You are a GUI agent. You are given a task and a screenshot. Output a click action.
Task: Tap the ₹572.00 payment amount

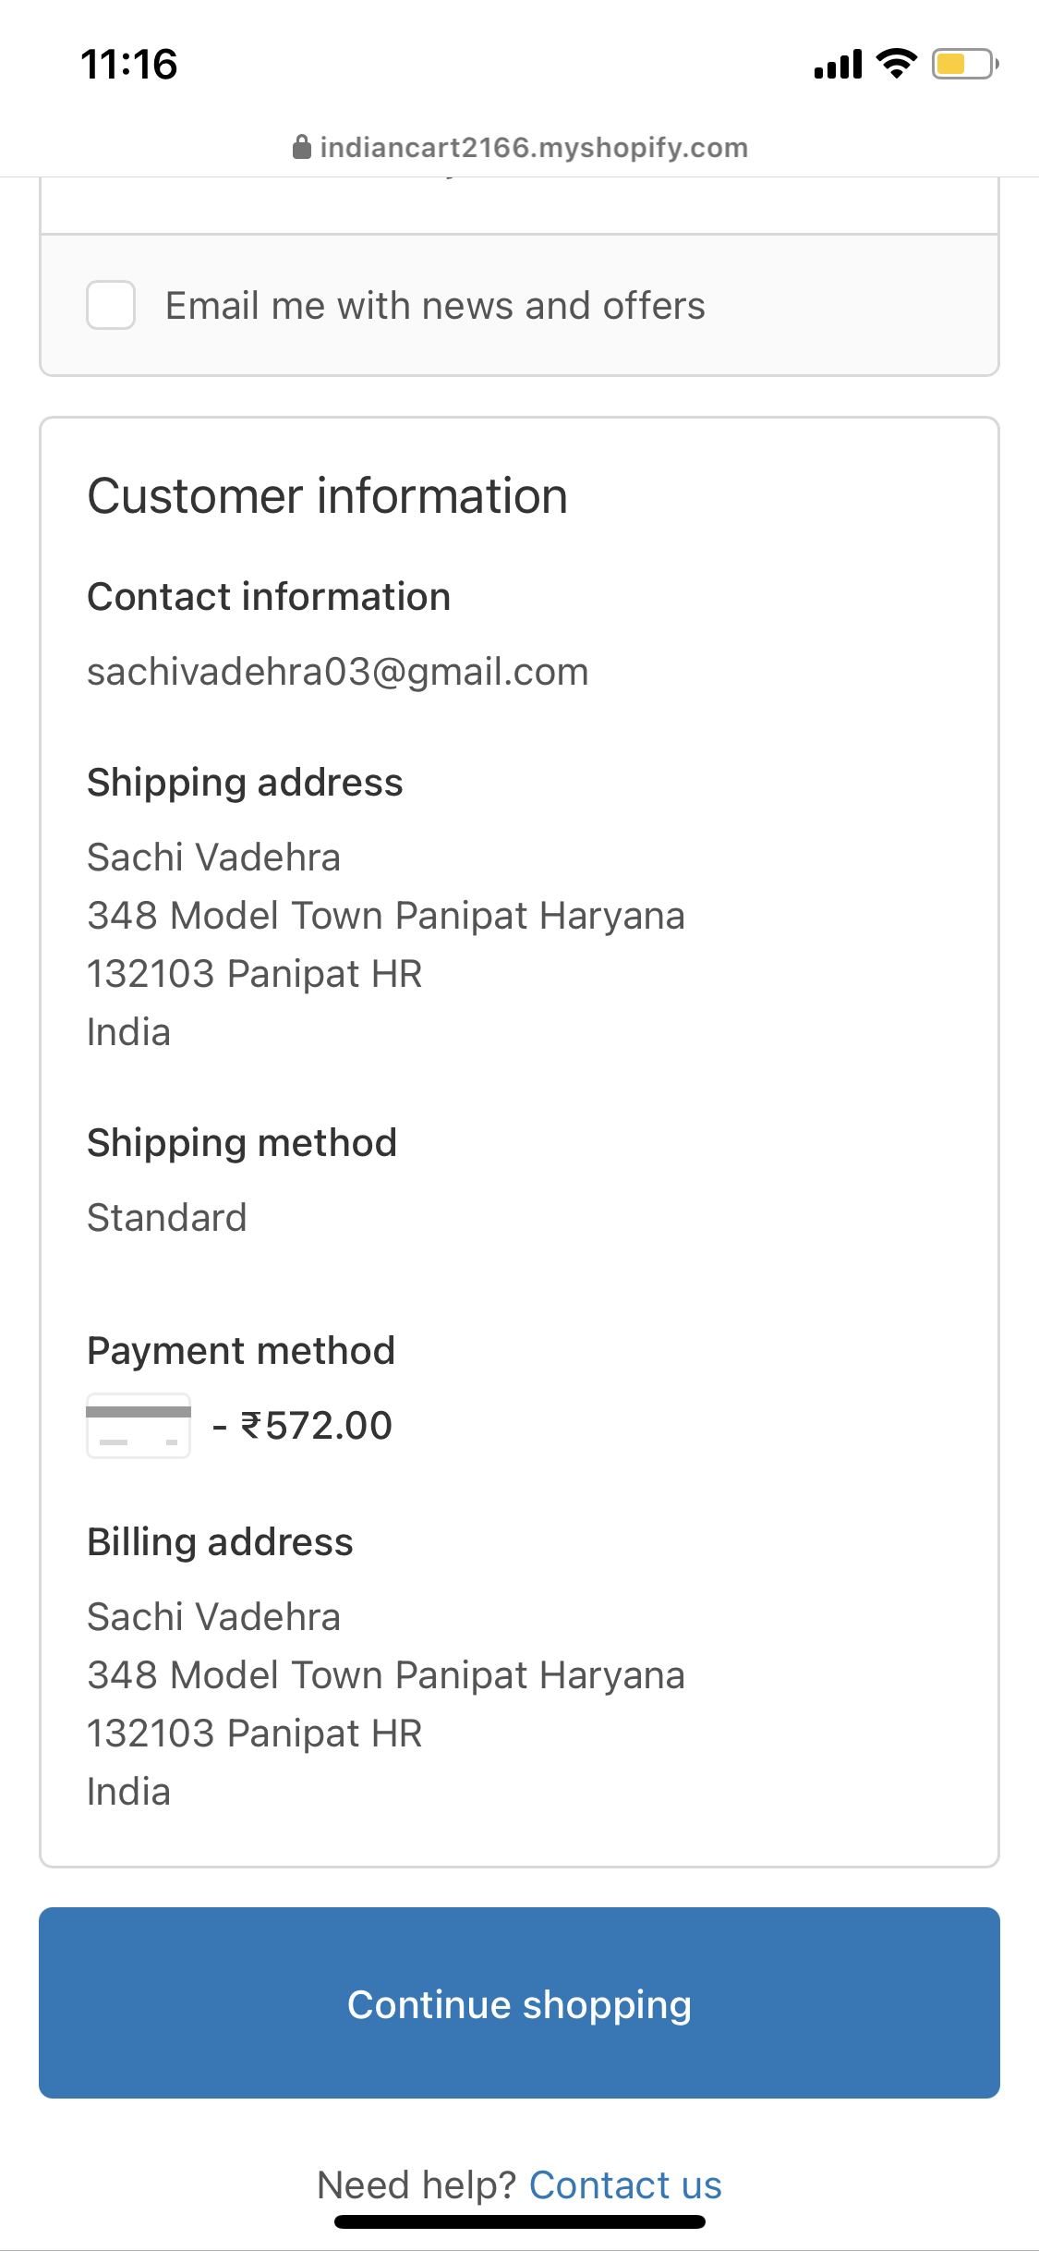click(316, 1426)
